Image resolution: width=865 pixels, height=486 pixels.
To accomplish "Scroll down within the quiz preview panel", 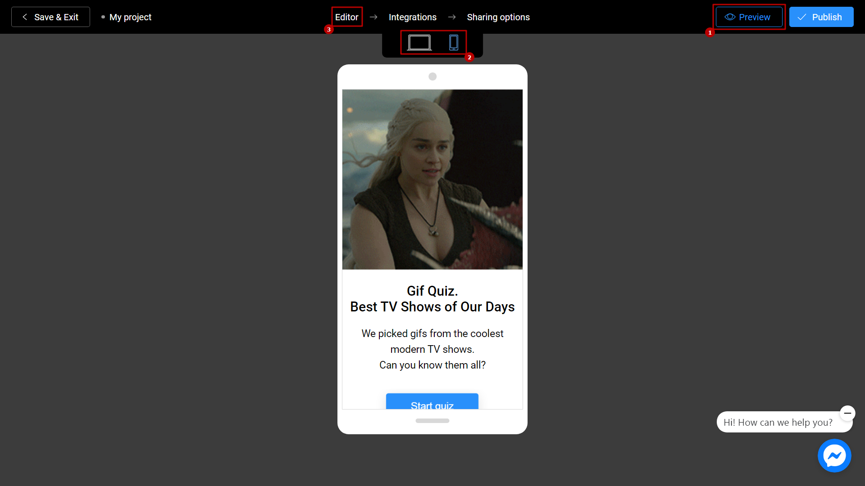I will [x=432, y=421].
